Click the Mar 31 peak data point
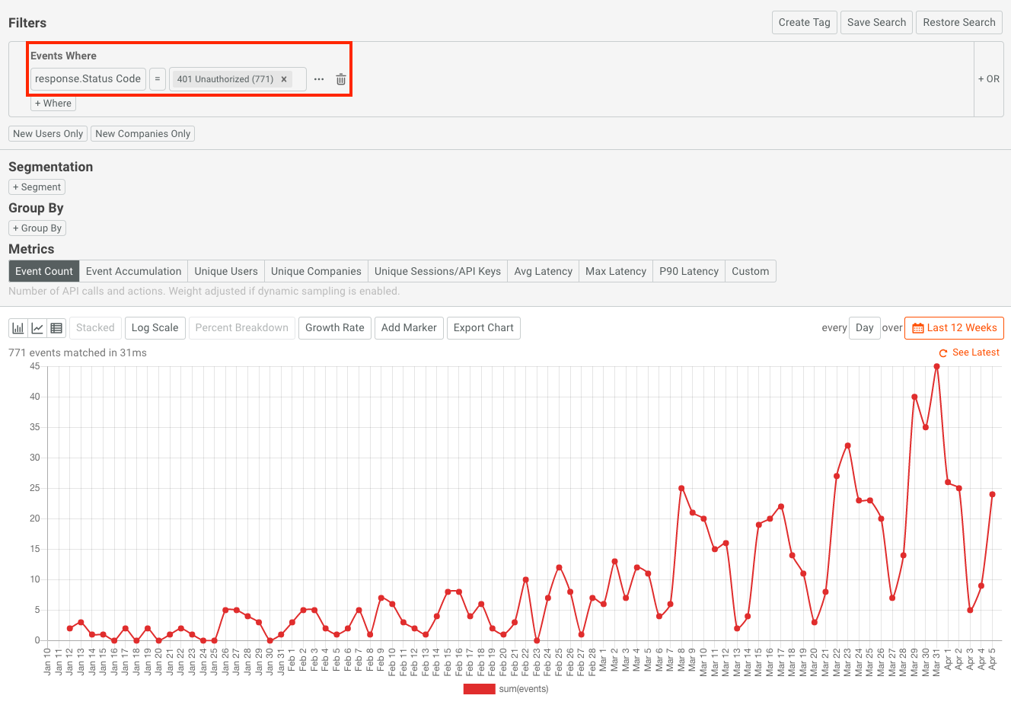 coord(936,367)
